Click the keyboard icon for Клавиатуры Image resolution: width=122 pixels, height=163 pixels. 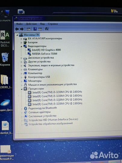[x=25, y=69]
